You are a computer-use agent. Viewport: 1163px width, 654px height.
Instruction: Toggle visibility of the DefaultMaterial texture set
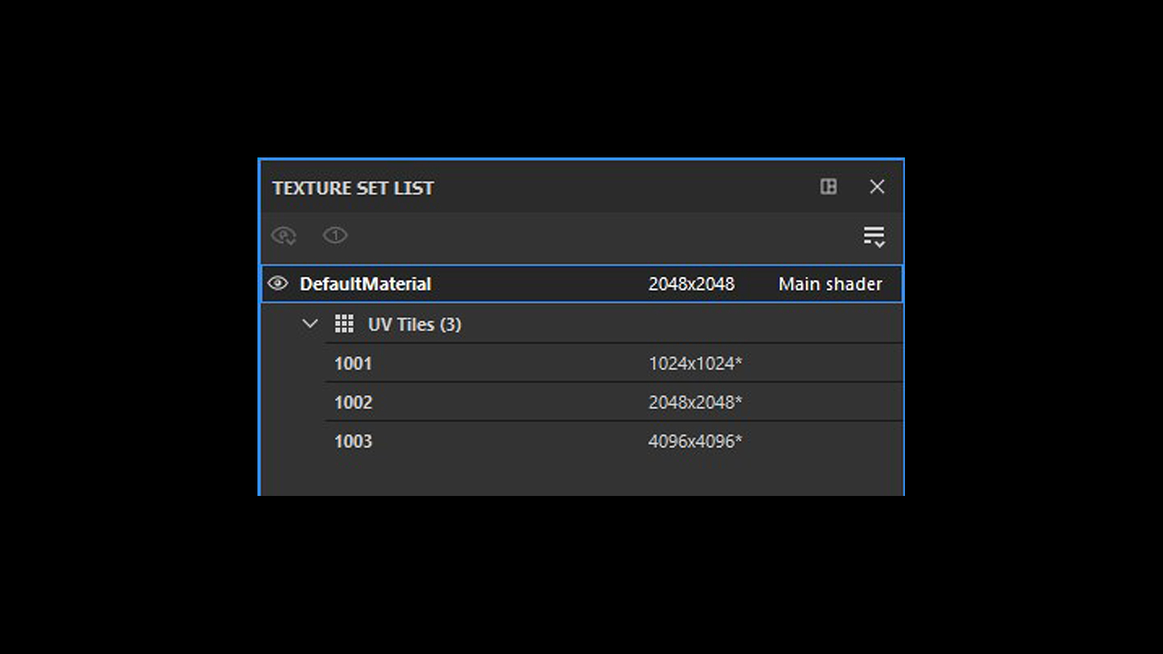coord(278,283)
